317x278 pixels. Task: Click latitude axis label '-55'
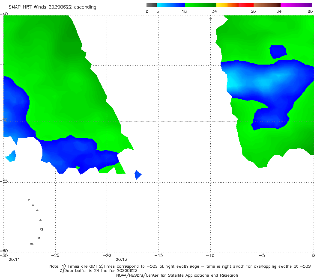point(4,181)
